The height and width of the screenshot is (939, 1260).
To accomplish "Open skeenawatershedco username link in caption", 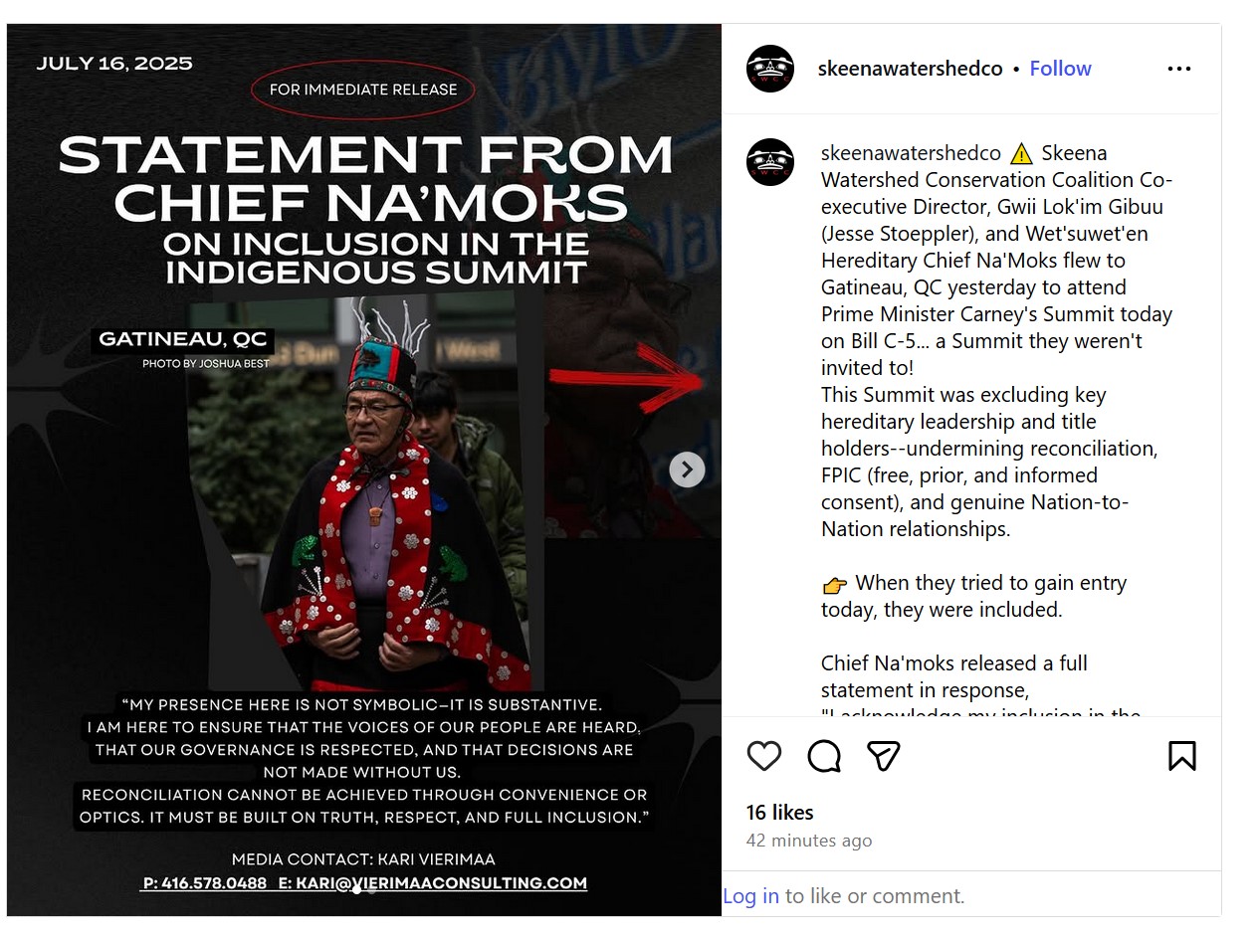I will pos(911,153).
